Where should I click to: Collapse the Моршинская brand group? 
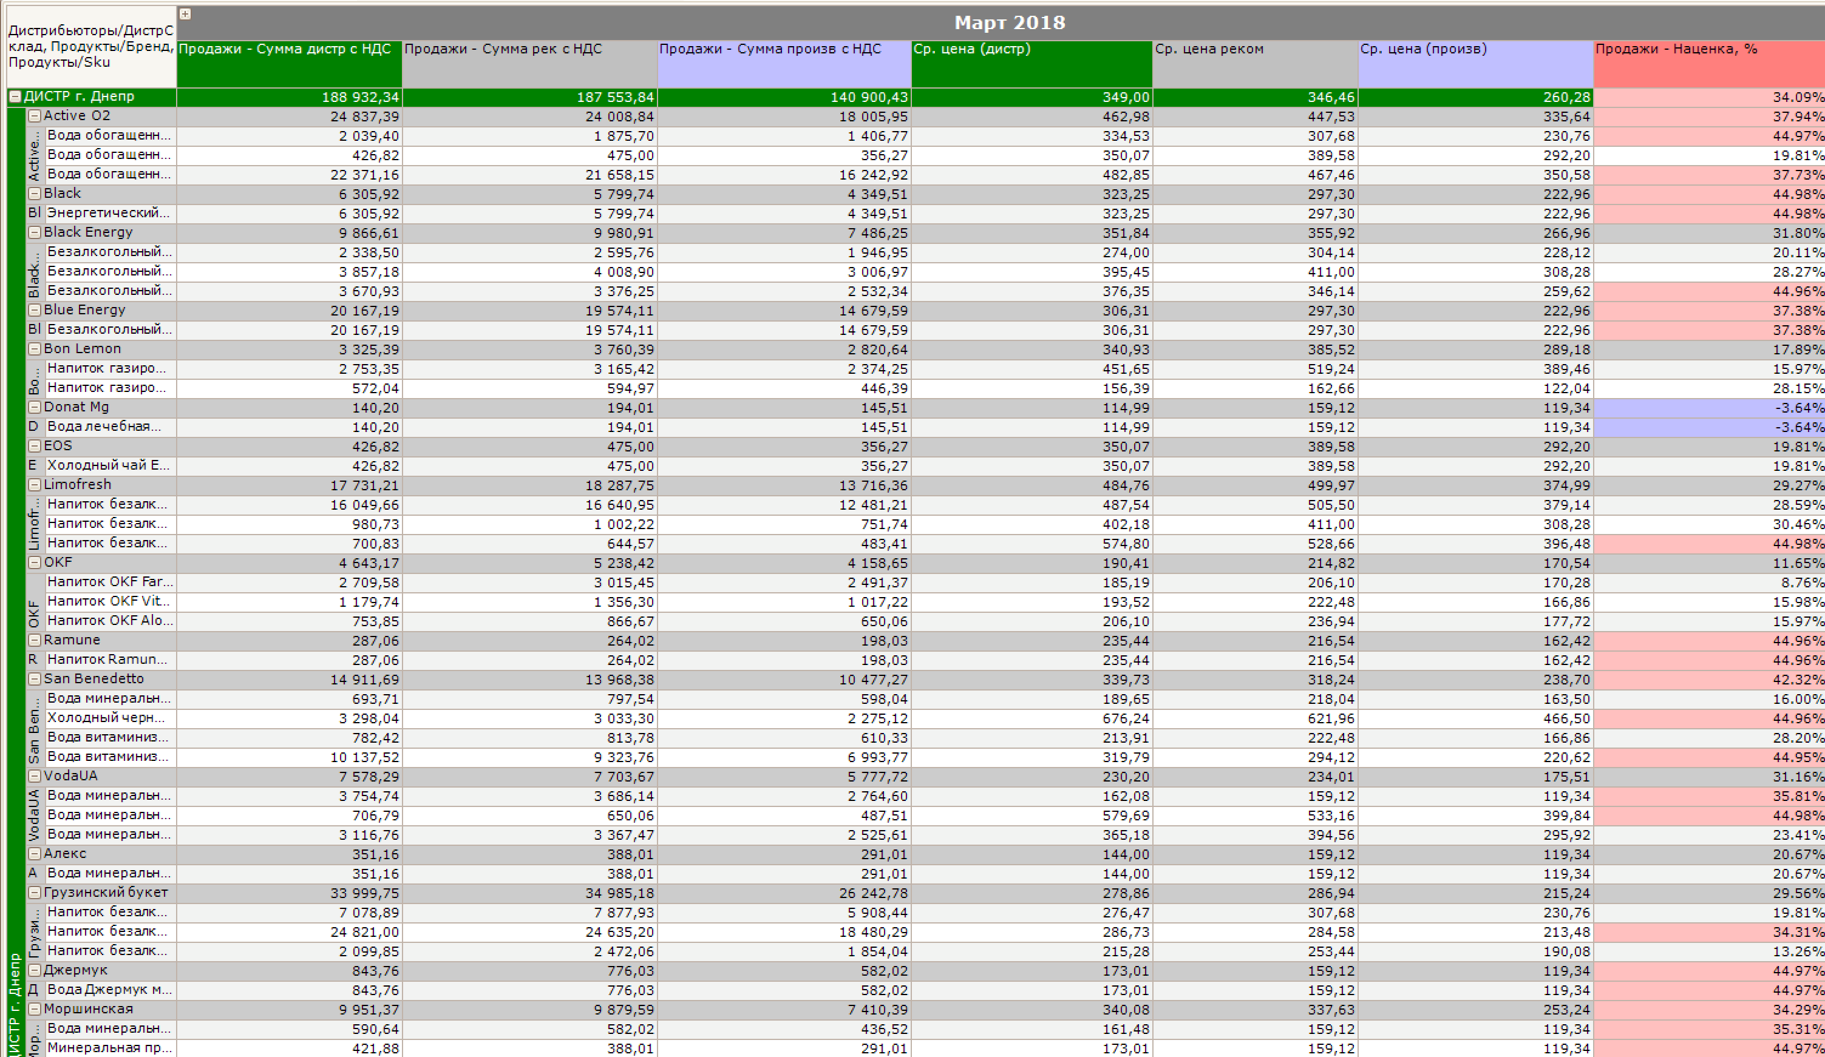pyautogui.click(x=34, y=1009)
